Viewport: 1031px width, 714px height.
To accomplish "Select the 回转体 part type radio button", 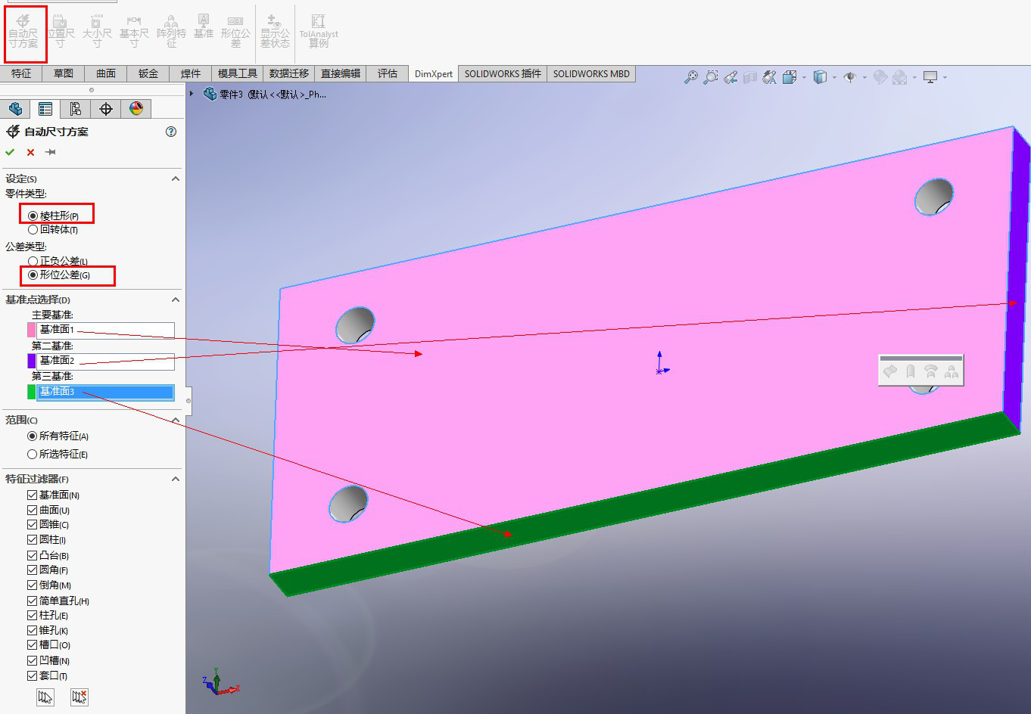I will tap(33, 229).
